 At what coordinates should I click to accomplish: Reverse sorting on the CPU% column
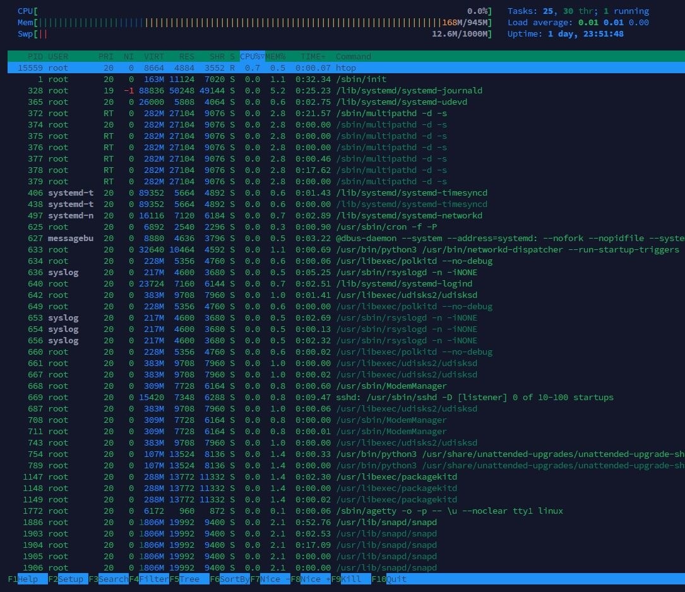click(251, 56)
